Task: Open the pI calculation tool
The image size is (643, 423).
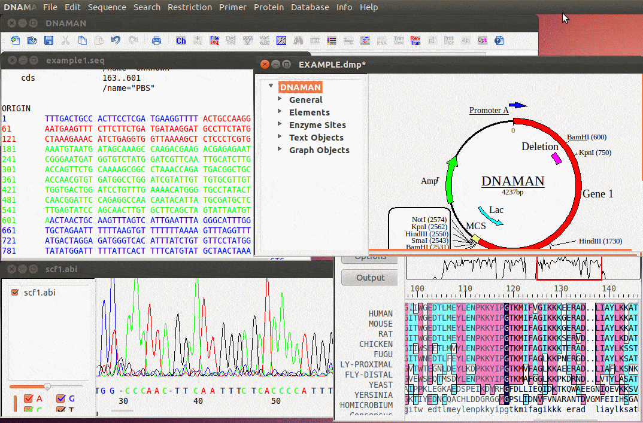Action: click(432, 40)
